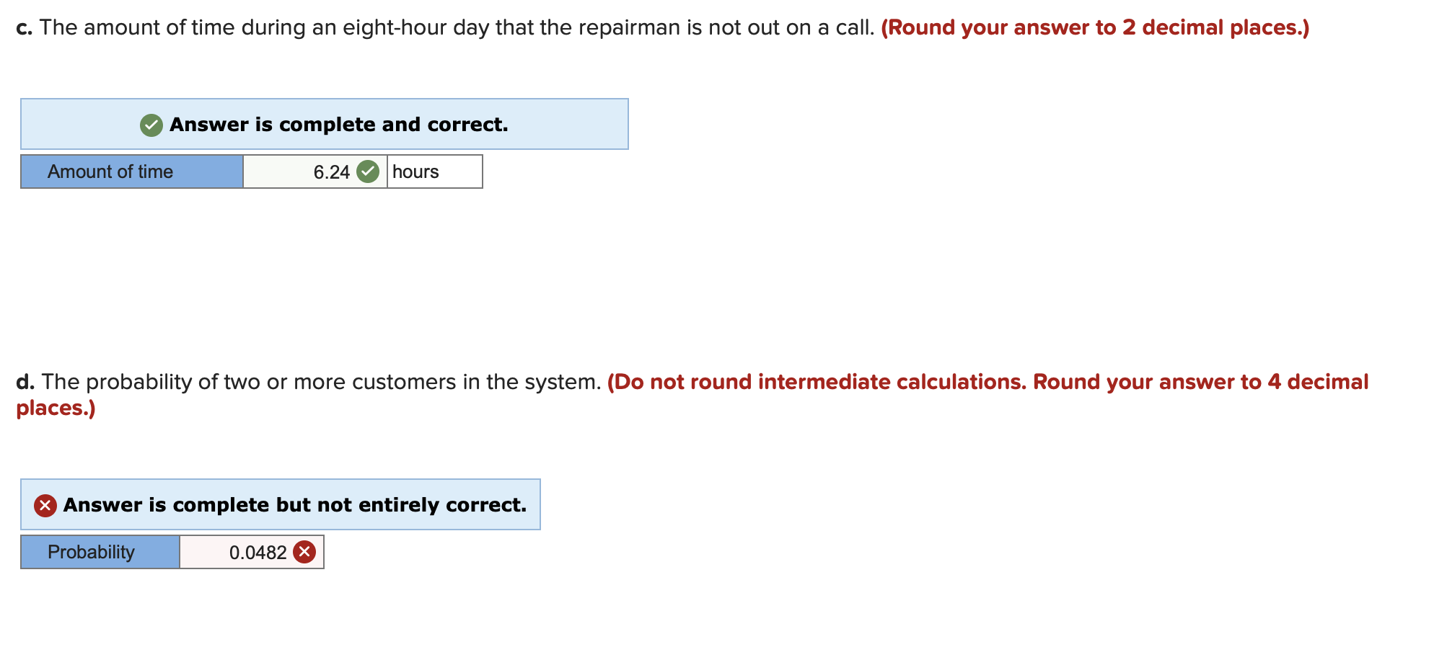Image resolution: width=1447 pixels, height=647 pixels.
Task: Click the 0.0482 answer value
Action: 253,552
